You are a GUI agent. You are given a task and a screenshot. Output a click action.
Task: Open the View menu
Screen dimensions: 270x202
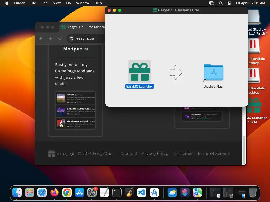click(x=57, y=3)
